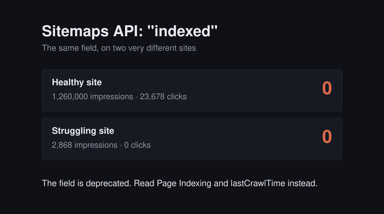Click the heading Sitemaps API: "indexed"

point(129,31)
